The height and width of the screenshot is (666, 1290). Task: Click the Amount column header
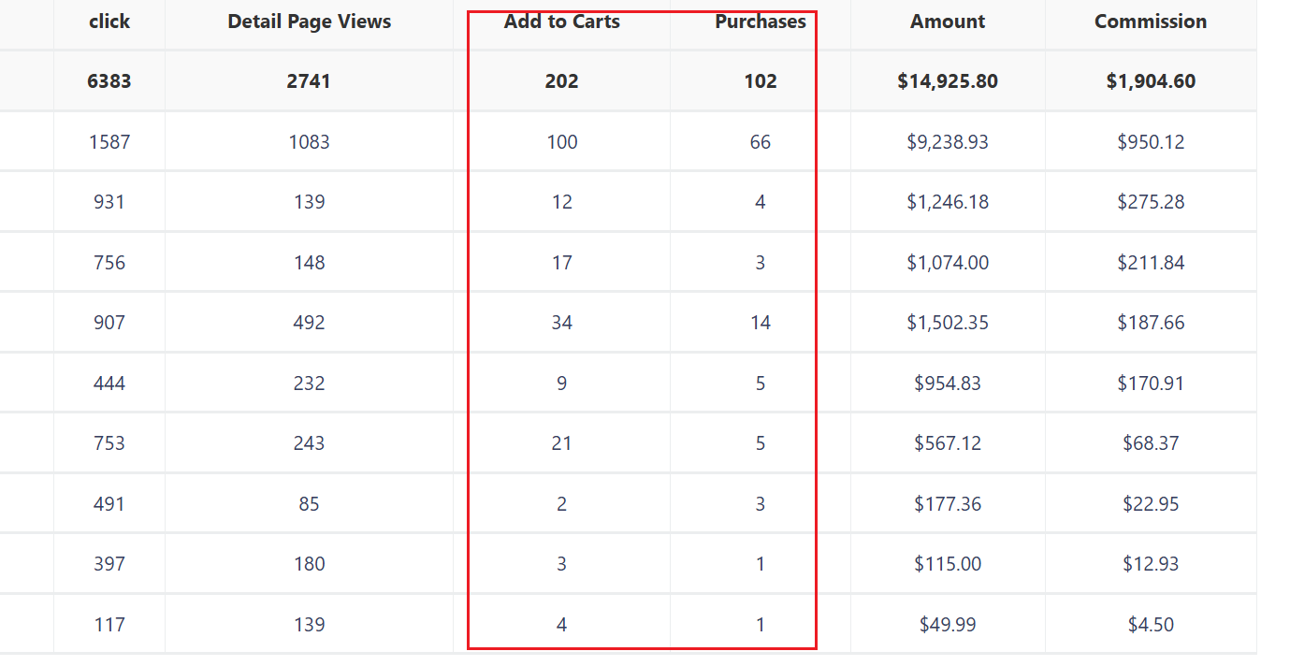click(948, 22)
